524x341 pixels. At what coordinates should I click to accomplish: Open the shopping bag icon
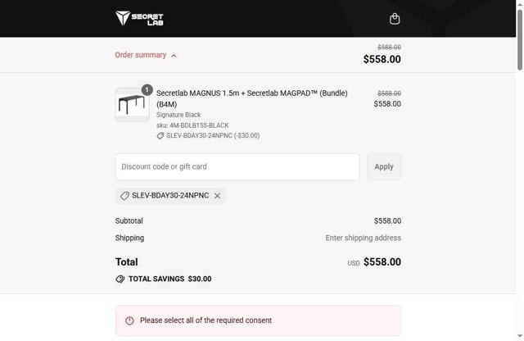pyautogui.click(x=395, y=19)
